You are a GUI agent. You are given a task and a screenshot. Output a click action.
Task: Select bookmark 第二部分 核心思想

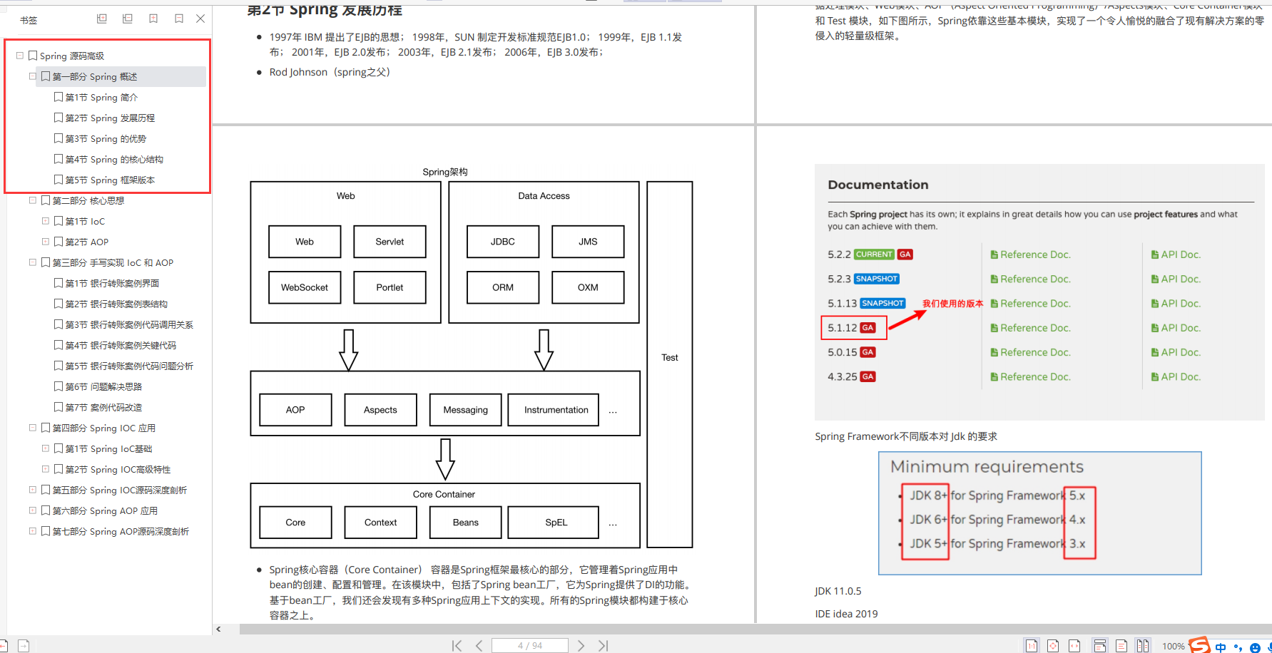click(x=88, y=200)
